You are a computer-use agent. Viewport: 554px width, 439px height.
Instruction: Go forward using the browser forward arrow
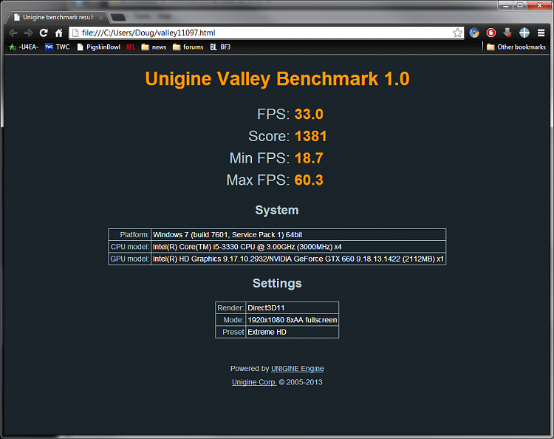coord(28,33)
